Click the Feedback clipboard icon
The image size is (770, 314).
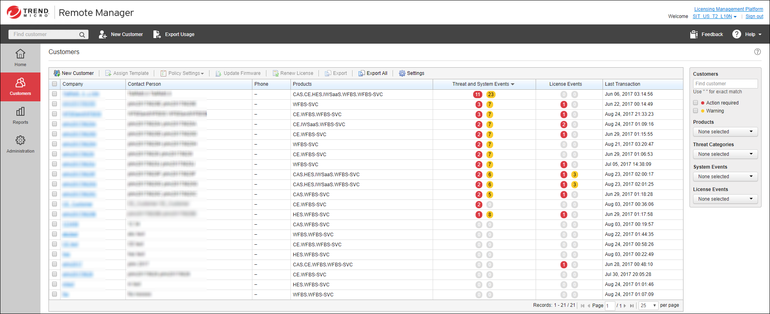click(x=694, y=34)
